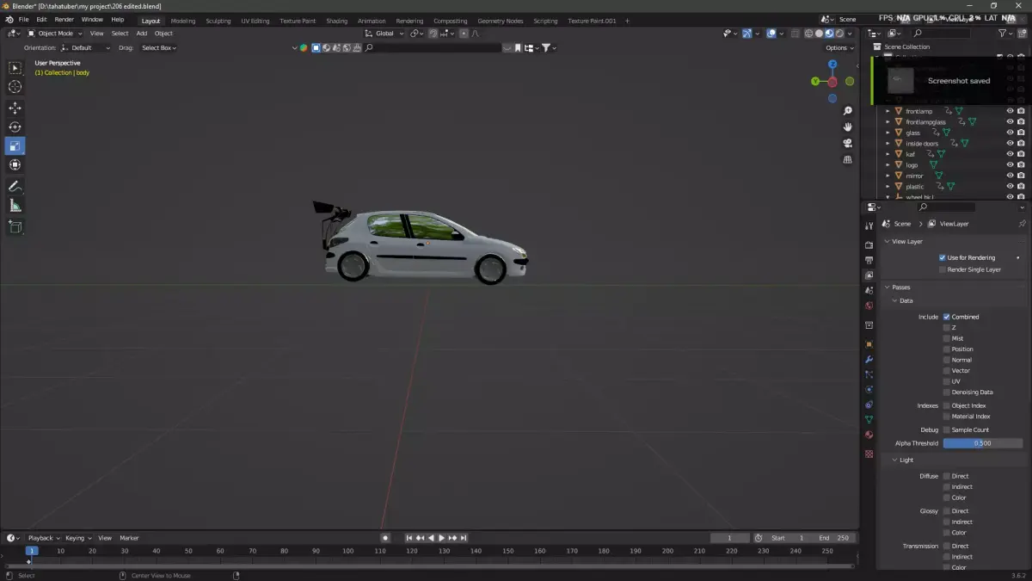This screenshot has width=1032, height=581.
Task: Switch perspective/orthographic grid icon
Action: 847,159
